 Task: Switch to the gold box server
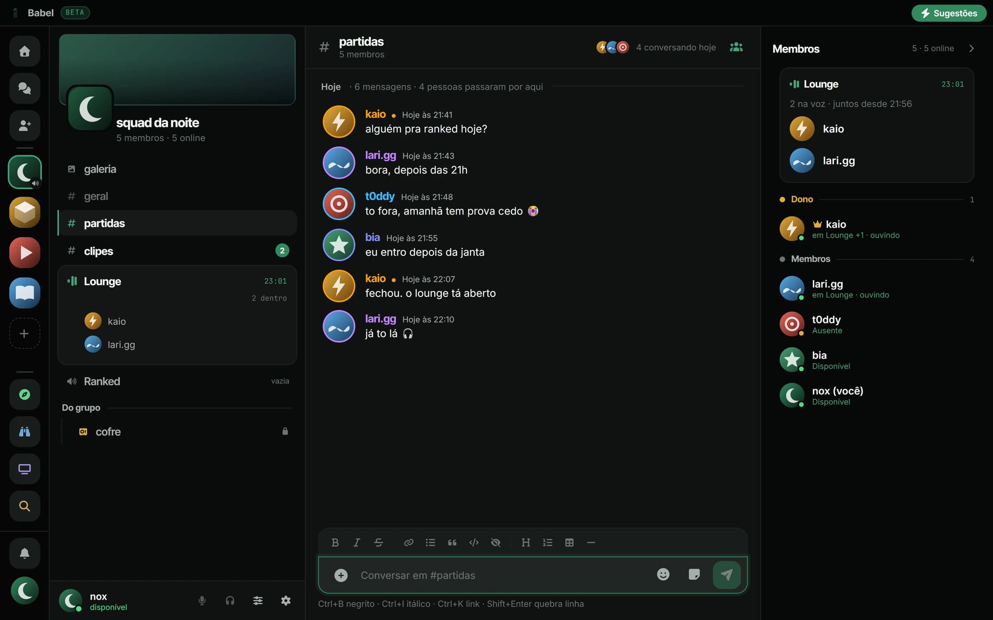click(24, 212)
